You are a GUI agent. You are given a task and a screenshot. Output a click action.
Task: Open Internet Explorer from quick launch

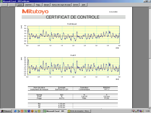pyautogui.click(x=16, y=111)
